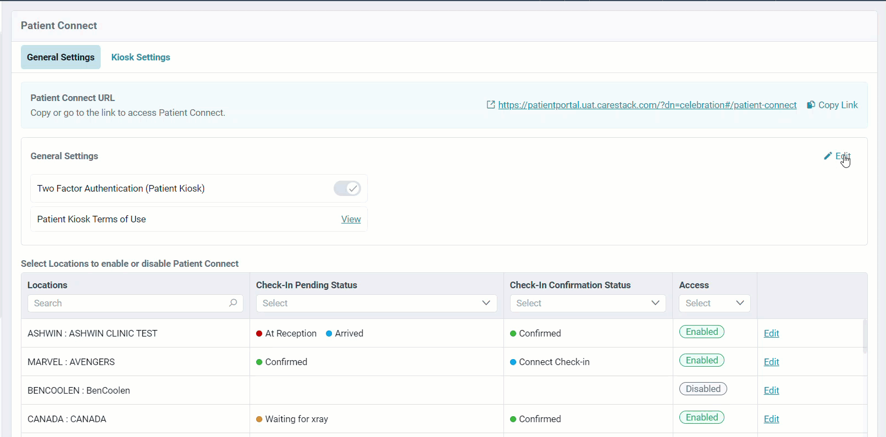Click the locations table vertical scrollbar

pos(865,336)
